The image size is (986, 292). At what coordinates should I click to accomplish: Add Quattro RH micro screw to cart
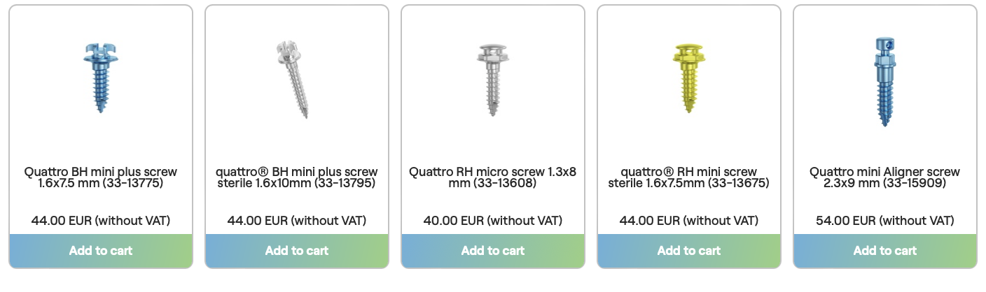(x=493, y=251)
